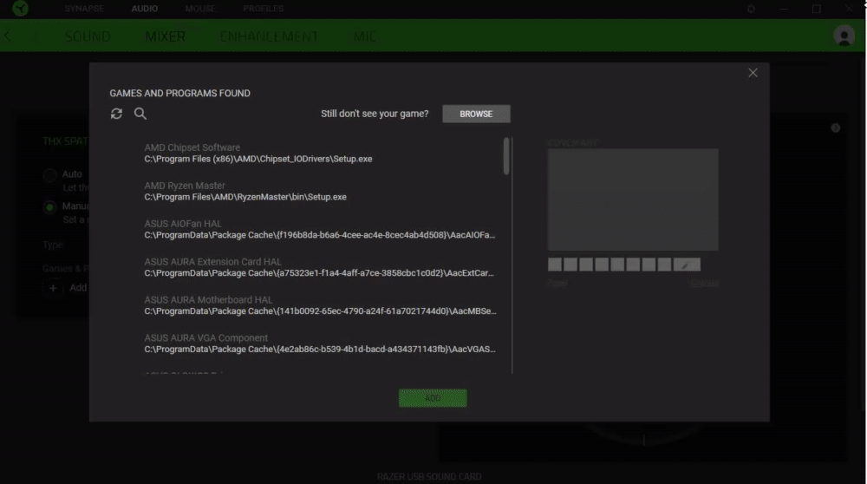Select ASUS AURA VGA Component entry
Screen dimensions: 867x484
[321, 344]
